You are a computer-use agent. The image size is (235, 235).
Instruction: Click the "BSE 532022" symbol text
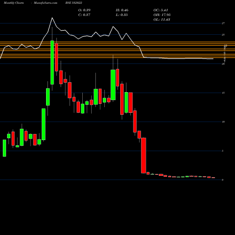tap(74, 3)
